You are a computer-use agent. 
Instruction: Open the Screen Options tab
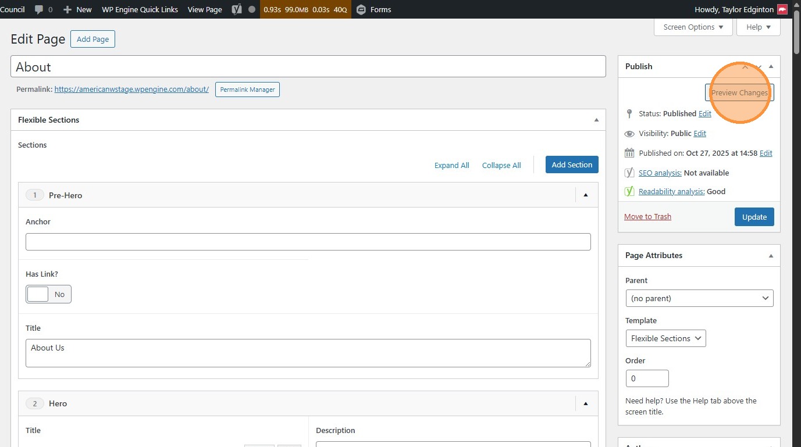pos(693,27)
